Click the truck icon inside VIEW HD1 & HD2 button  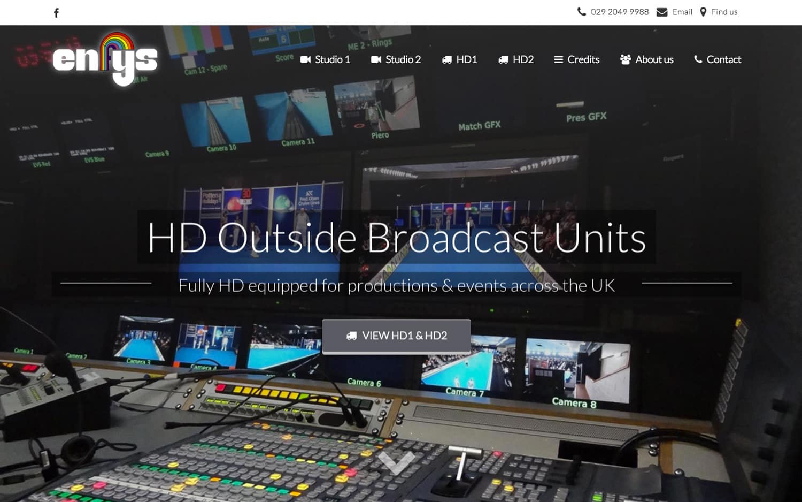pyautogui.click(x=351, y=336)
